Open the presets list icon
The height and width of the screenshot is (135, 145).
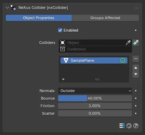pyautogui.click(x=122, y=126)
